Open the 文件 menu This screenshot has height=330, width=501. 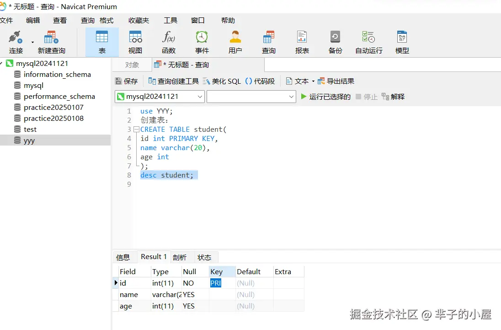click(6, 21)
